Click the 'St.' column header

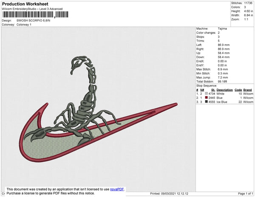tap(213, 90)
